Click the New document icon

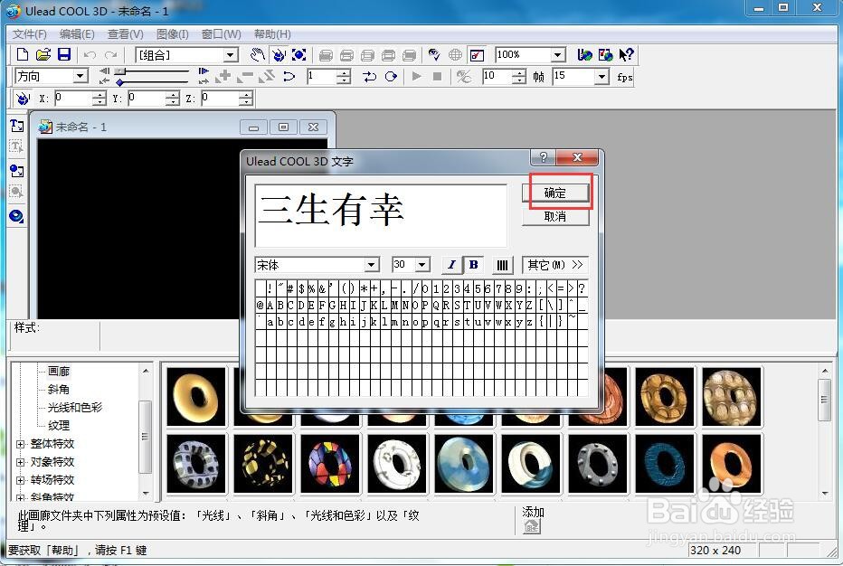tap(22, 54)
